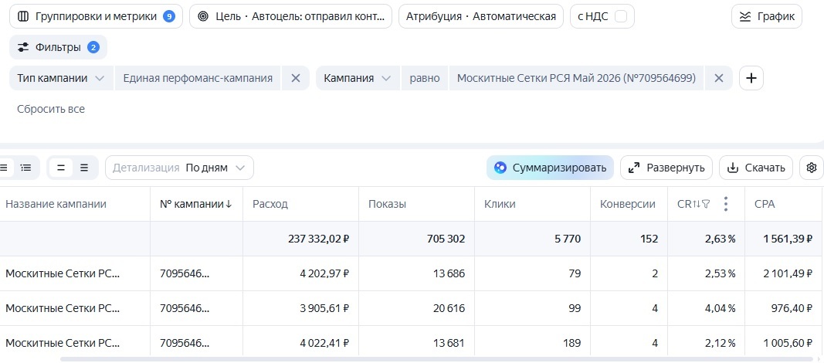
Task: Click the CR column header
Action: [x=684, y=205]
